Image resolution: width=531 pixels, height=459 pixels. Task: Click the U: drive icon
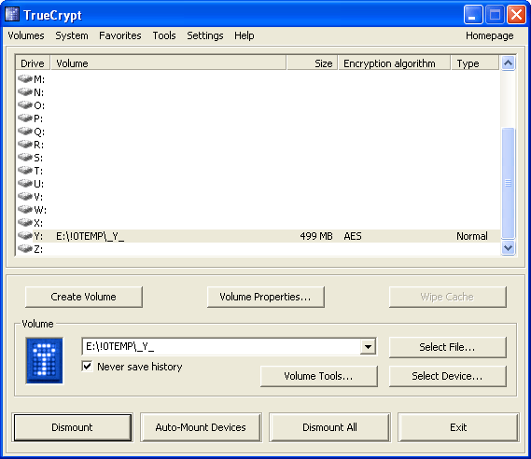(25, 184)
